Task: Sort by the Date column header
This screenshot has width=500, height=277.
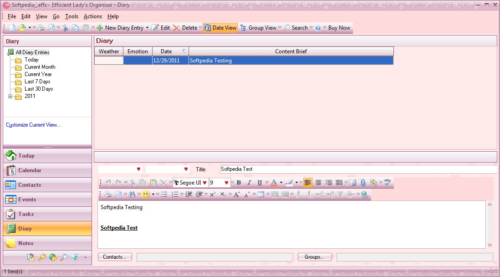Action: click(x=170, y=51)
